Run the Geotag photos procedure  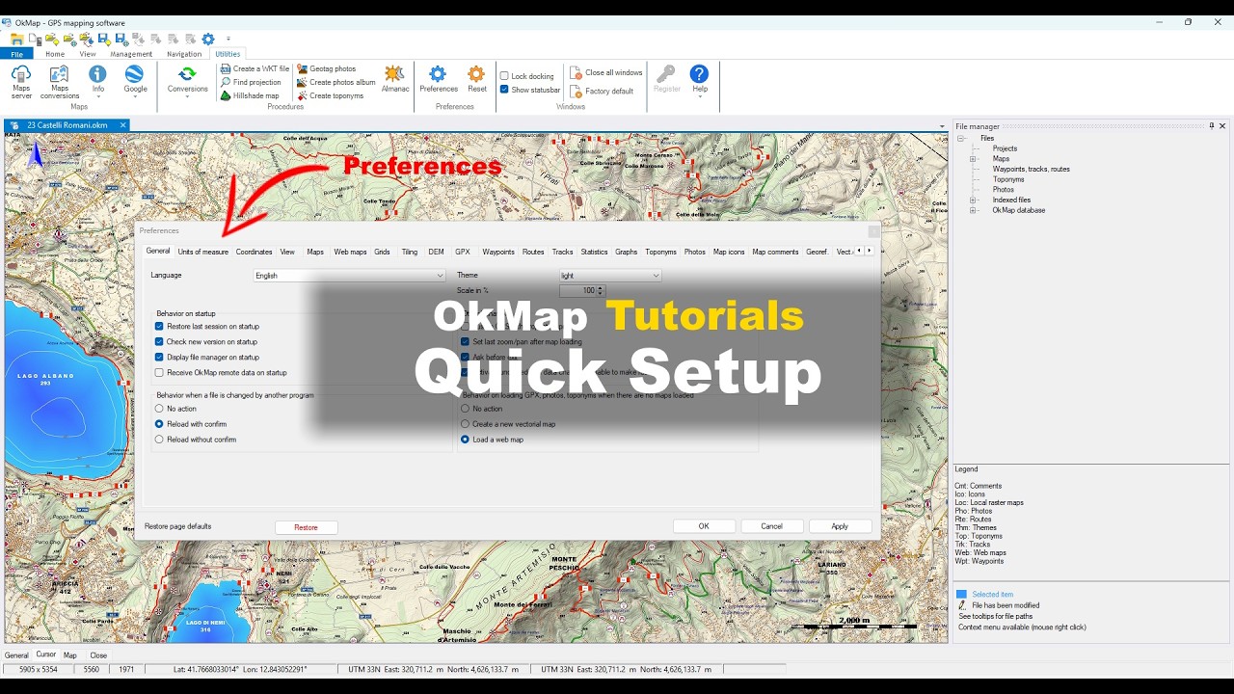[x=326, y=69]
